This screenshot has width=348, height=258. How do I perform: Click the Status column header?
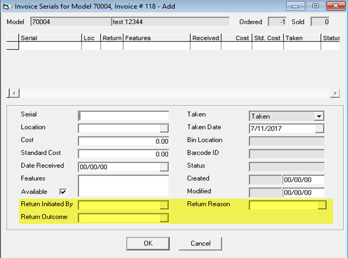(x=330, y=38)
